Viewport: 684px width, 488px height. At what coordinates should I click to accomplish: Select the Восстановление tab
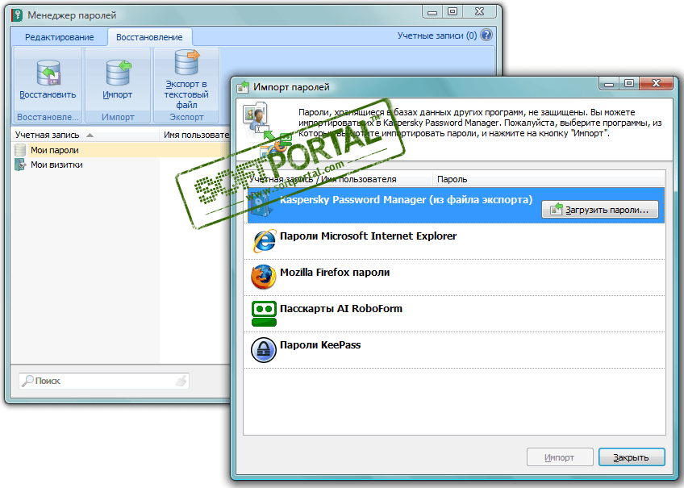click(x=149, y=37)
